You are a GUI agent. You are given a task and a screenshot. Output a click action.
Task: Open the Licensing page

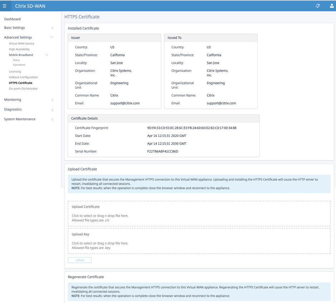[x=15, y=71]
